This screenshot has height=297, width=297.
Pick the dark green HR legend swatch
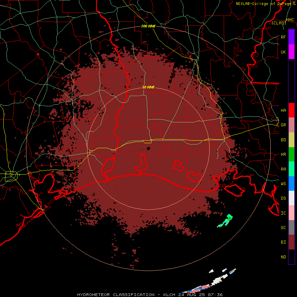[291, 154]
